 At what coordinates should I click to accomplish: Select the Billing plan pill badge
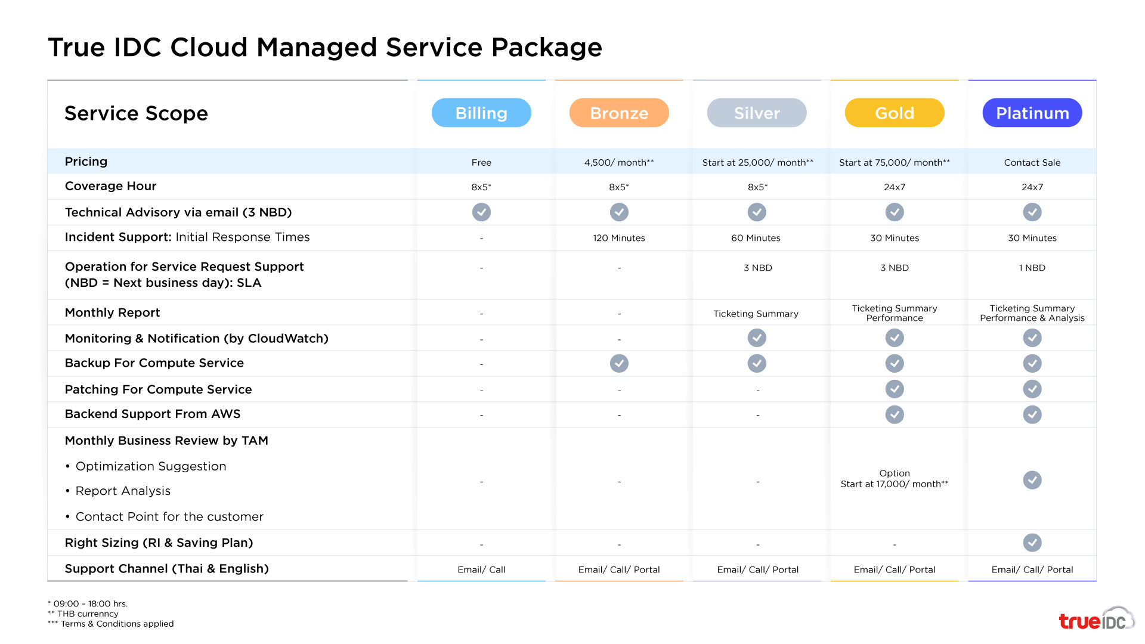coord(481,113)
